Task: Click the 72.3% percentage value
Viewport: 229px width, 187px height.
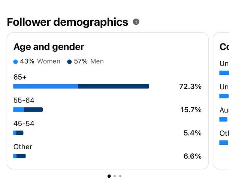Action: click(190, 86)
